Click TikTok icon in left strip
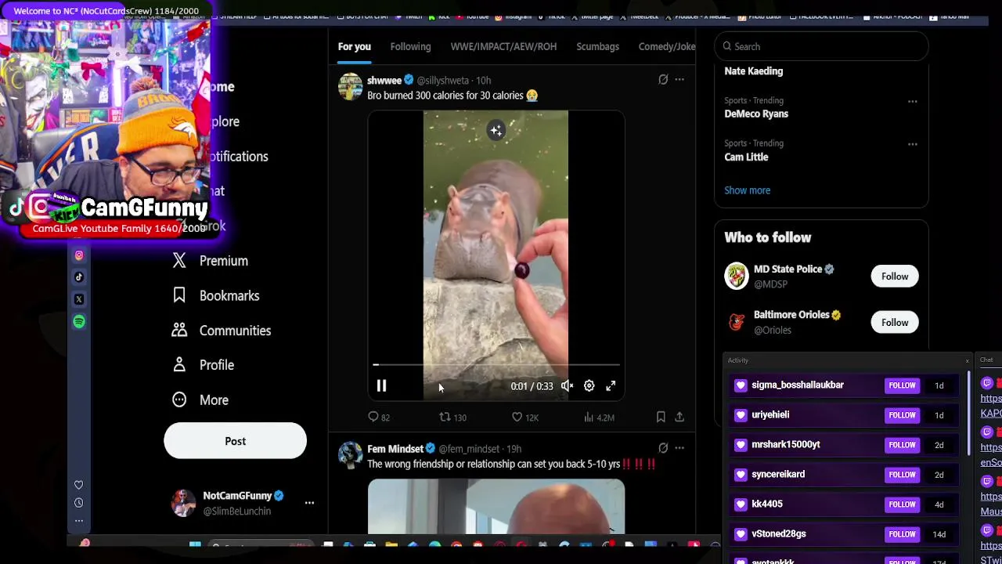1002x564 pixels. tap(79, 277)
